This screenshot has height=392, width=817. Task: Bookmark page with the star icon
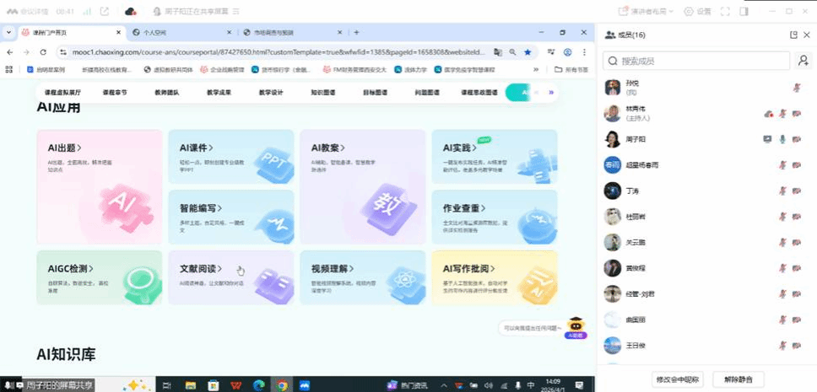[528, 51]
